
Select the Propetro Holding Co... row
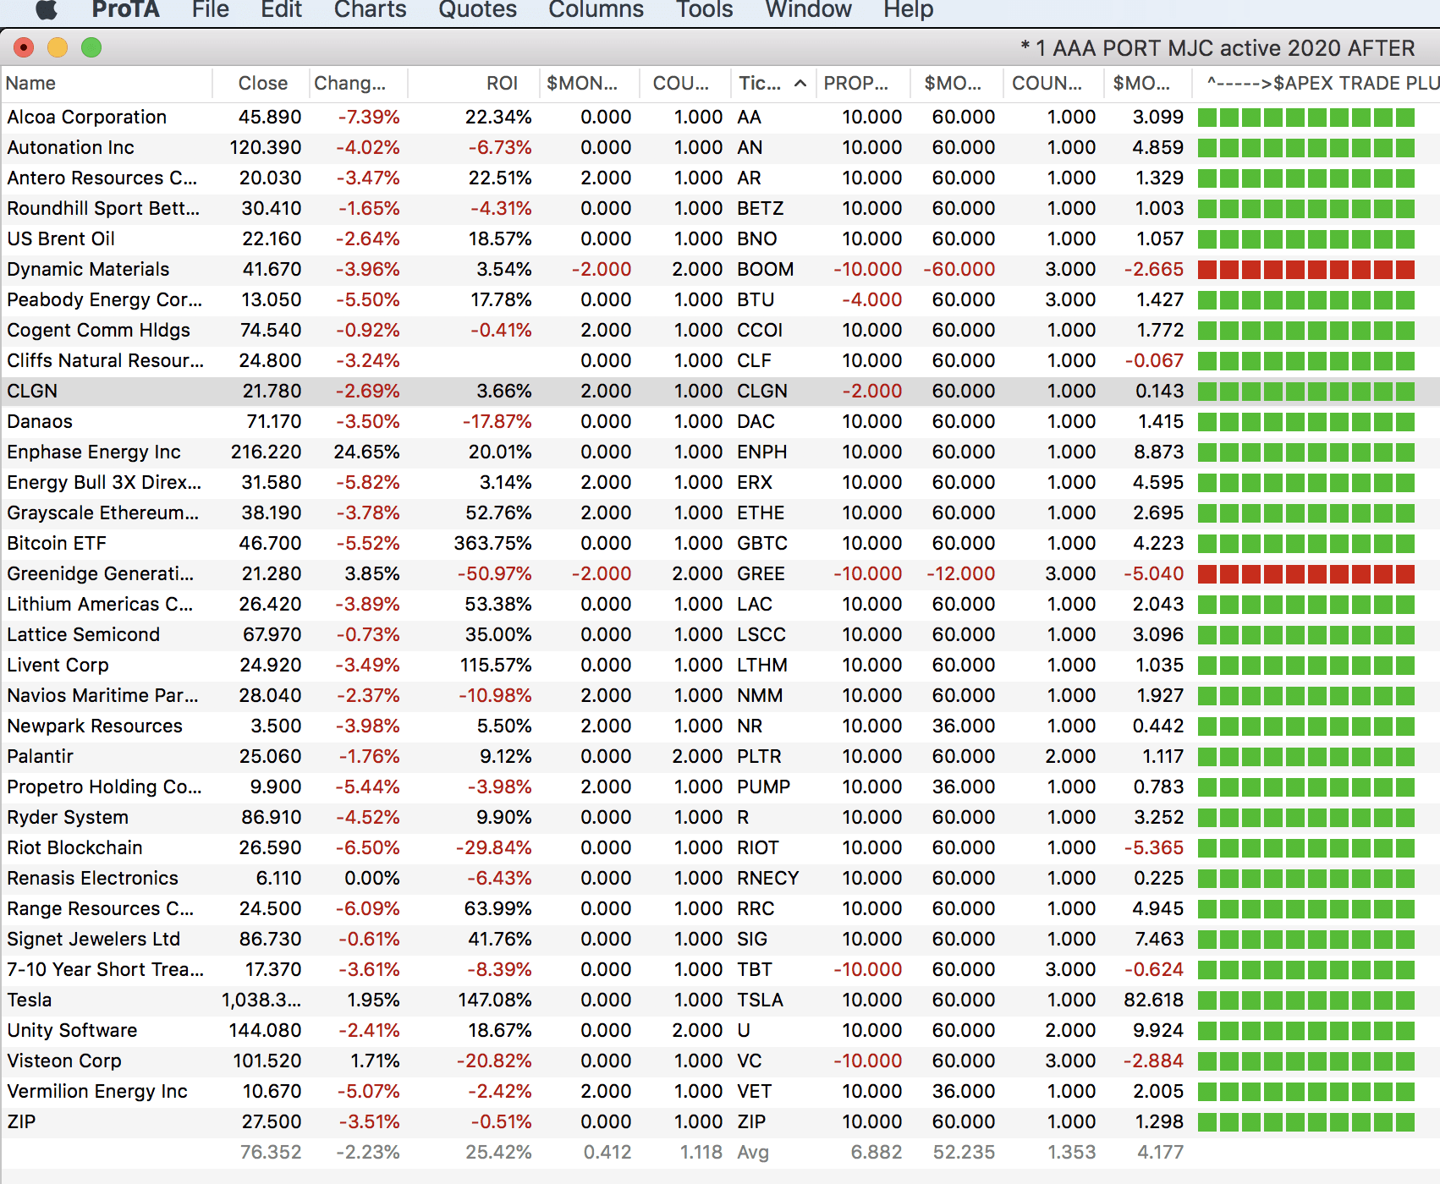click(x=720, y=787)
